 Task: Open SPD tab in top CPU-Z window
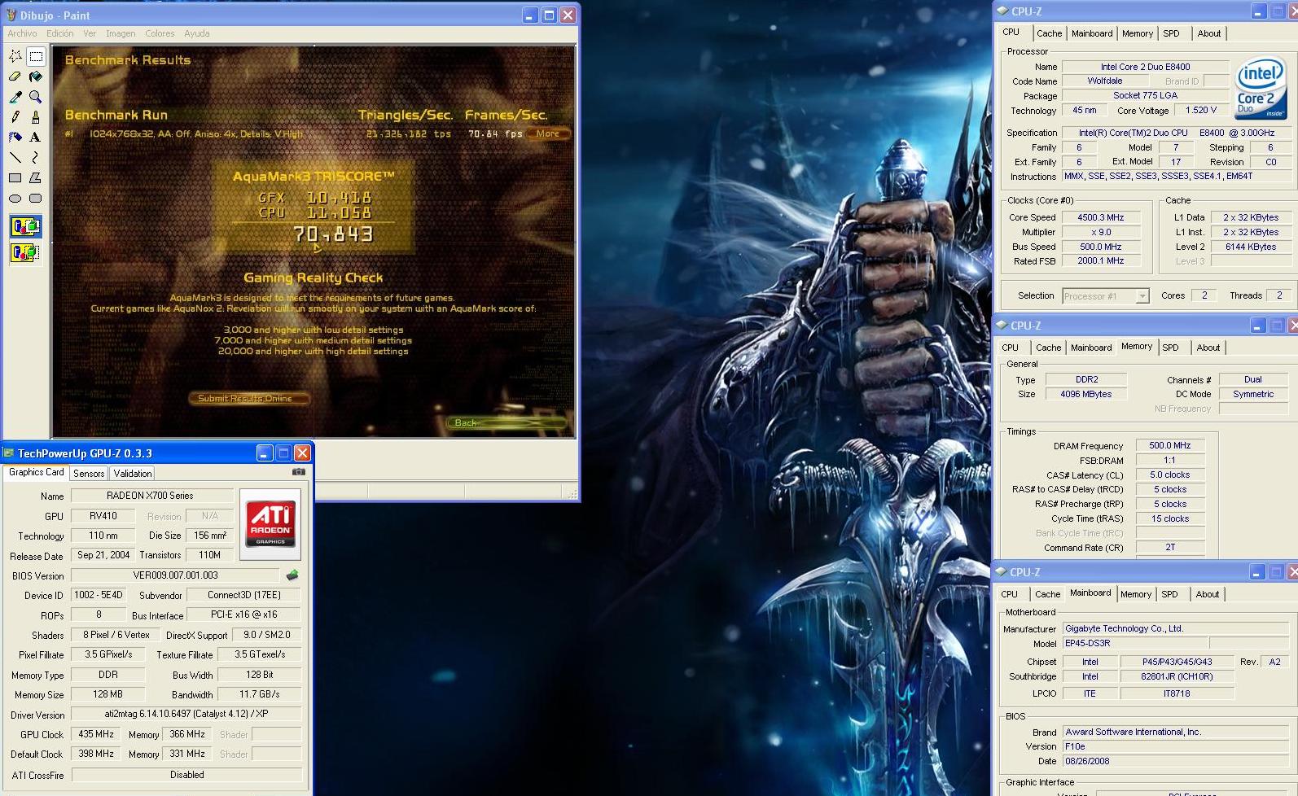(x=1171, y=33)
